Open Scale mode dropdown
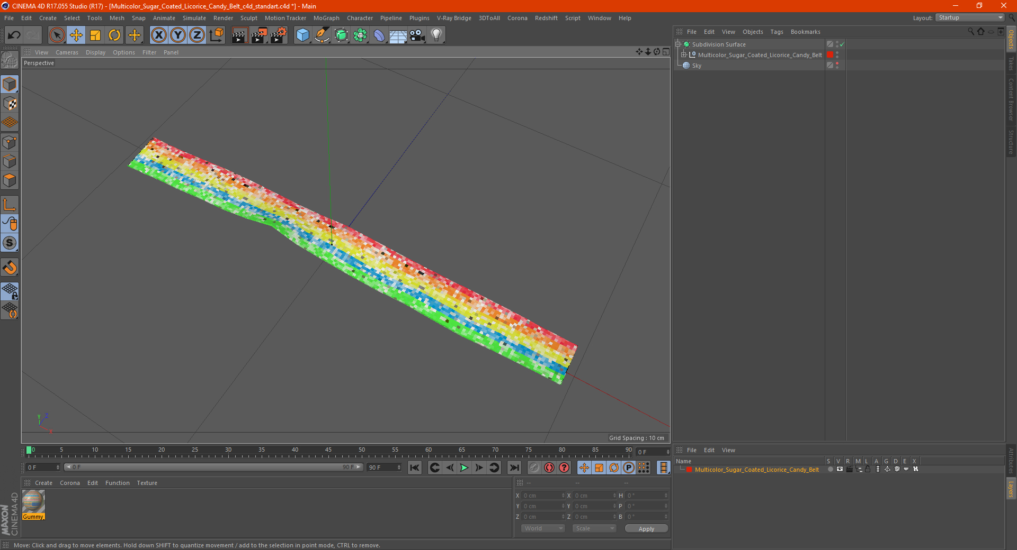1017x550 pixels. coord(594,528)
